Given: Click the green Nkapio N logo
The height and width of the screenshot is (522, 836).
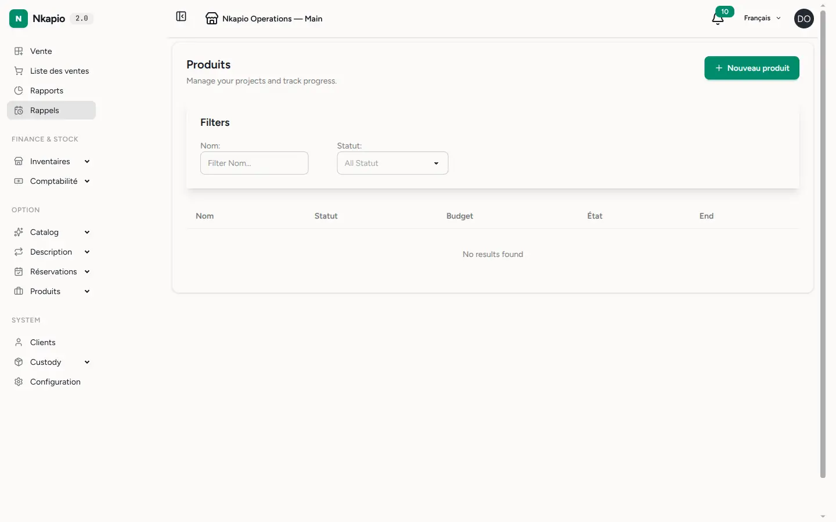Looking at the screenshot, I should [19, 19].
